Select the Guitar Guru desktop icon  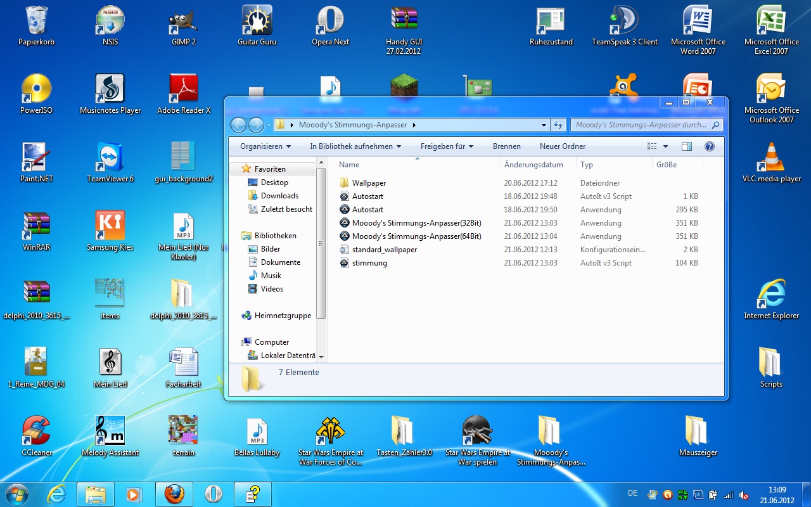tap(257, 21)
